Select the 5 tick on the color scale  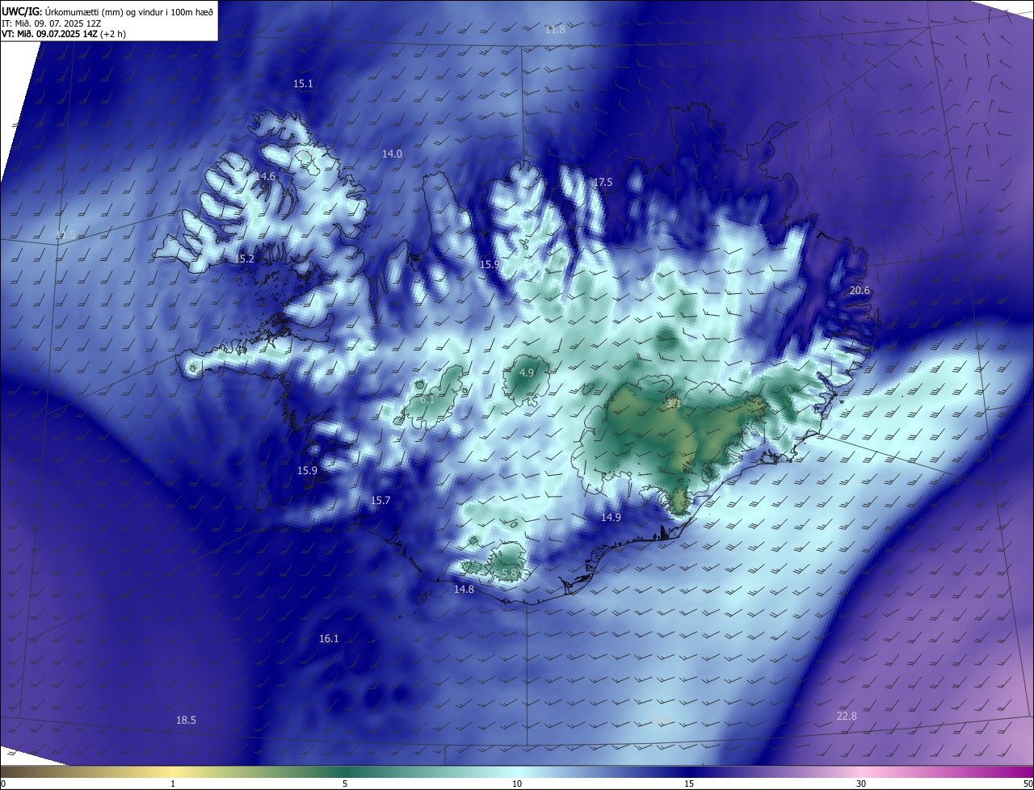345,784
